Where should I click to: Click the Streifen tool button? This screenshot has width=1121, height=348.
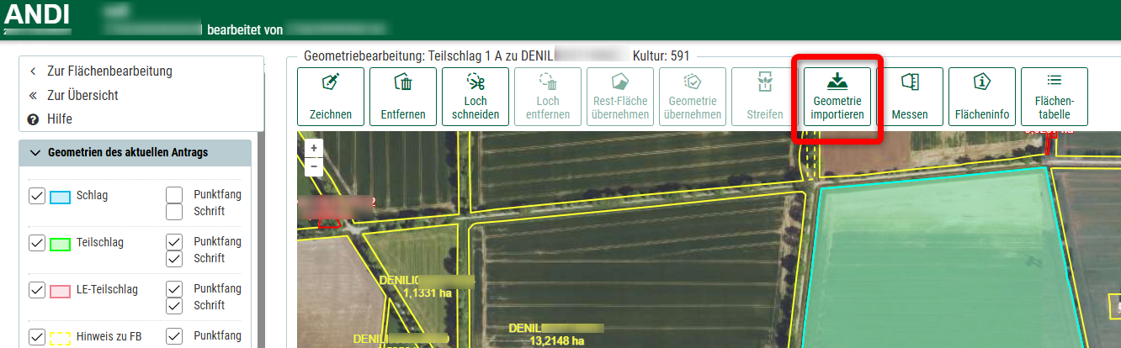765,97
